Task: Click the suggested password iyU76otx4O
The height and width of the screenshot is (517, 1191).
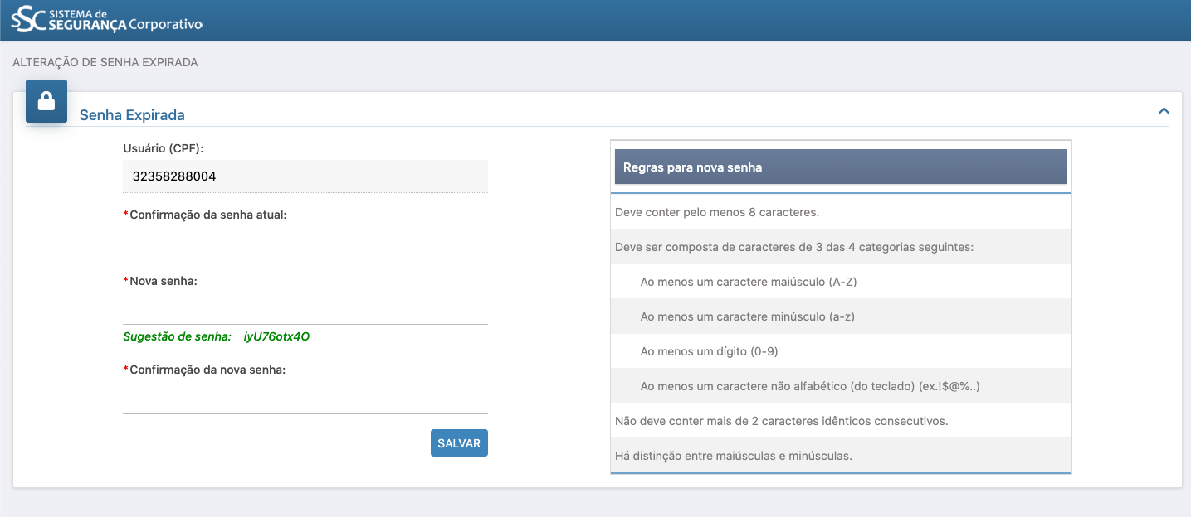Action: (276, 336)
